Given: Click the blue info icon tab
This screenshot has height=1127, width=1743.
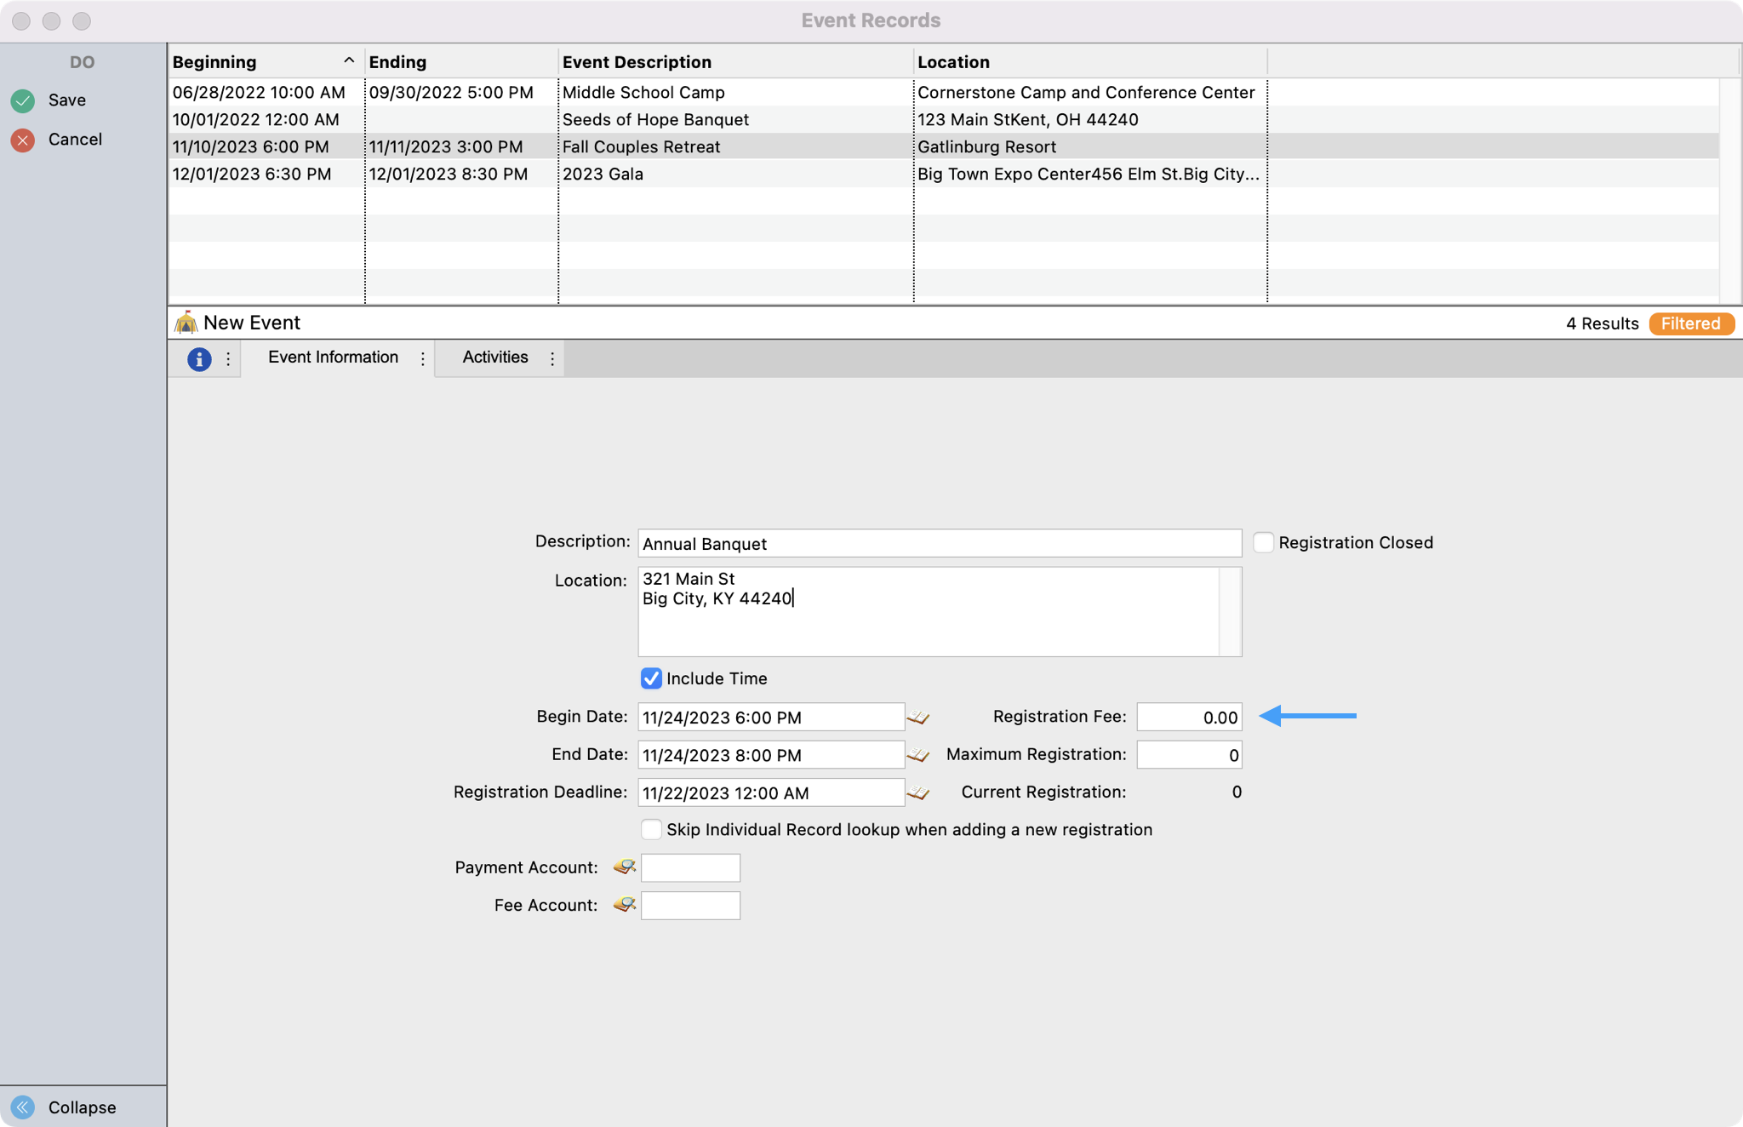Looking at the screenshot, I should point(199,358).
